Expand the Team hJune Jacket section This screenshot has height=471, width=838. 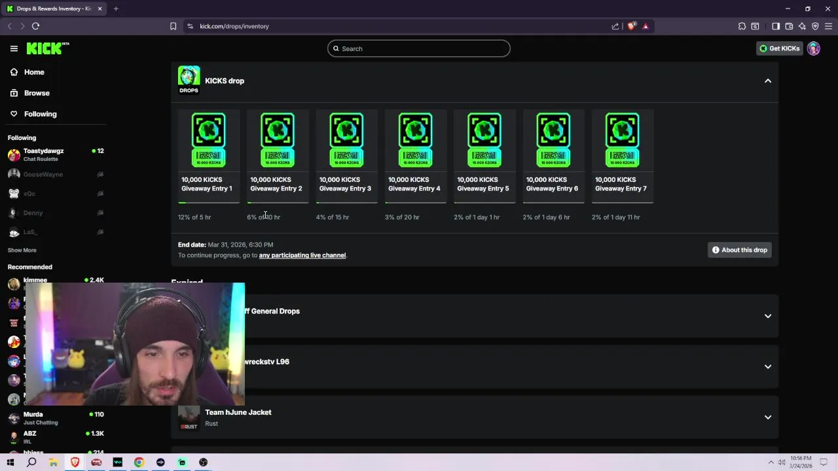point(768,417)
